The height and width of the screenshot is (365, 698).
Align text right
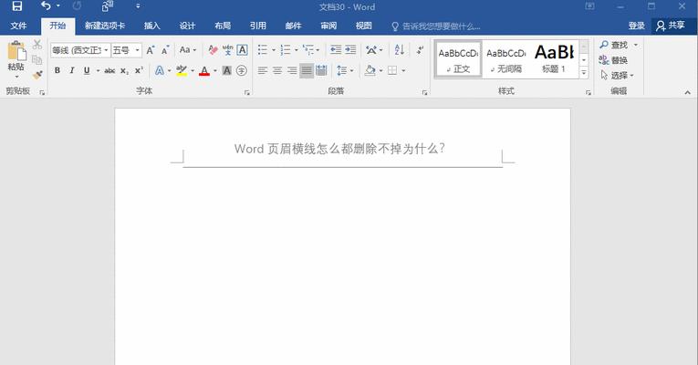tap(292, 70)
